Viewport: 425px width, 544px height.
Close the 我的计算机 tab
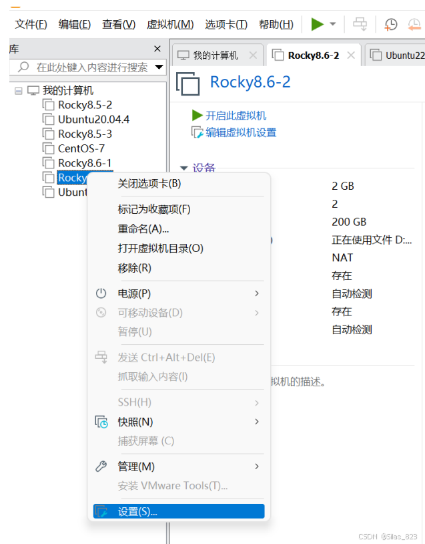[254, 55]
